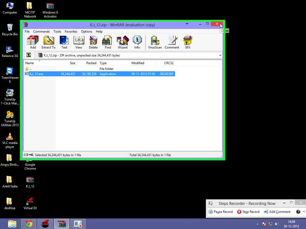Viewport: 306px width, 229px height.
Task: Expand Steps Recorder help dropdown arrow
Action: (304, 212)
